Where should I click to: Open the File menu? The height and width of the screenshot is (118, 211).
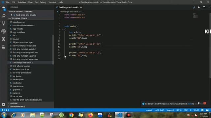(8, 2)
